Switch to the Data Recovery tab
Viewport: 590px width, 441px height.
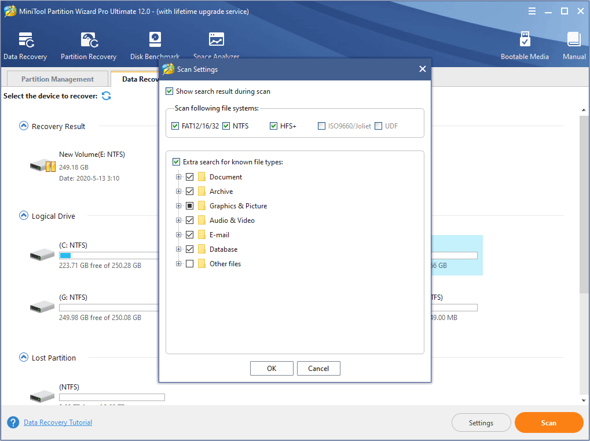click(x=135, y=79)
